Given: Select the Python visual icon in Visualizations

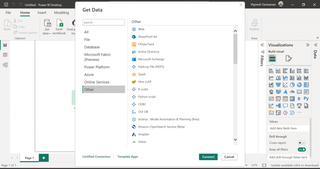Looking at the screenshot, I should [x=306, y=99].
